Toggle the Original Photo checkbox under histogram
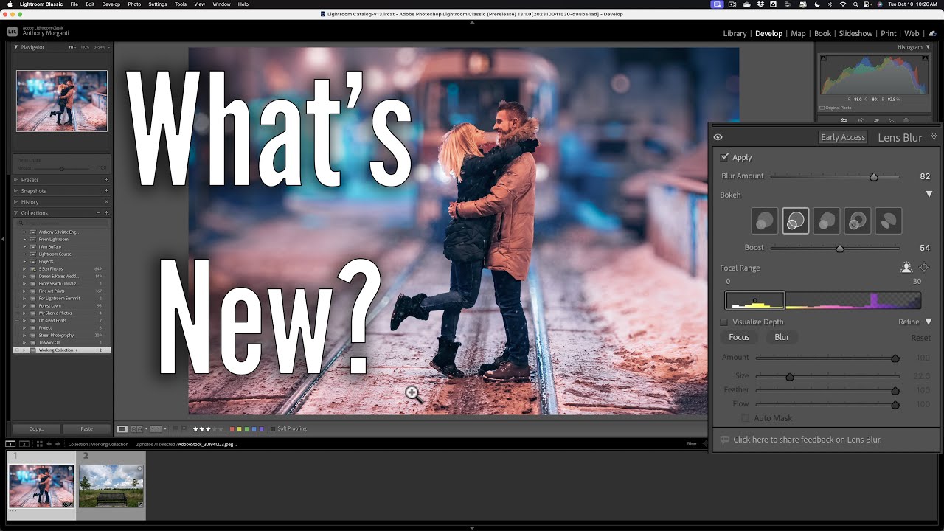Screen dimensions: 944x531 (x=822, y=108)
